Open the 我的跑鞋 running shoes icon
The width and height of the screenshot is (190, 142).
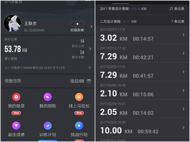48,97
